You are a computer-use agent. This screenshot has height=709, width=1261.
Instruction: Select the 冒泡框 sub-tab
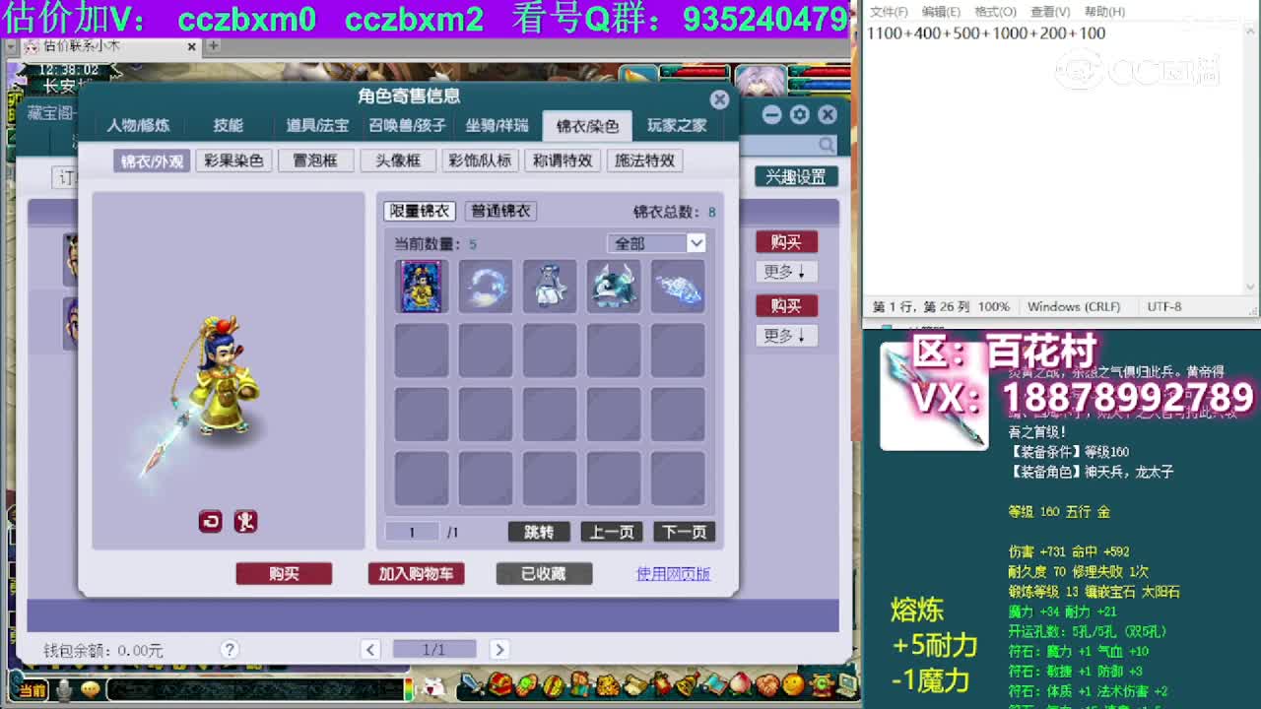315,161
